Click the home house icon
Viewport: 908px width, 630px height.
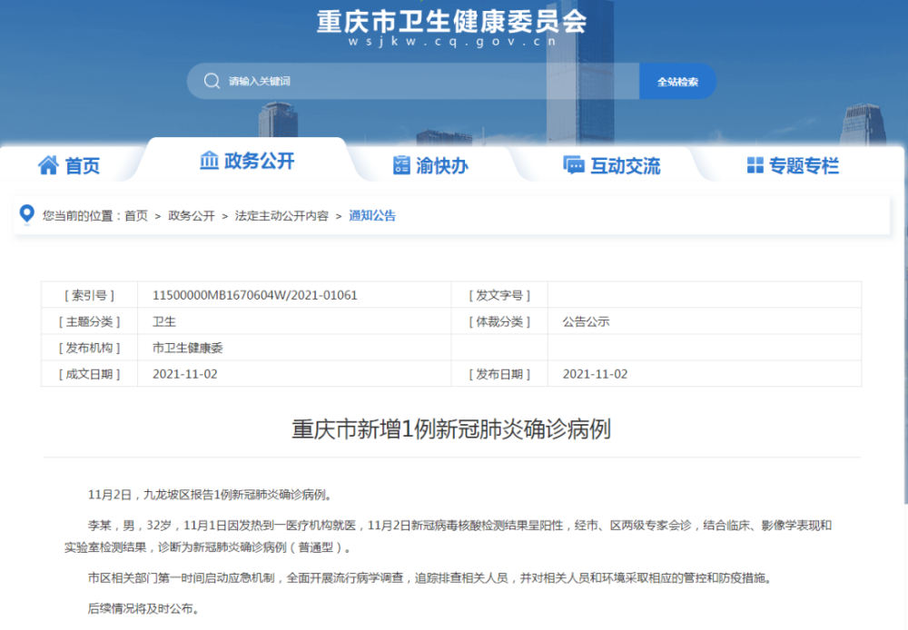tap(48, 165)
